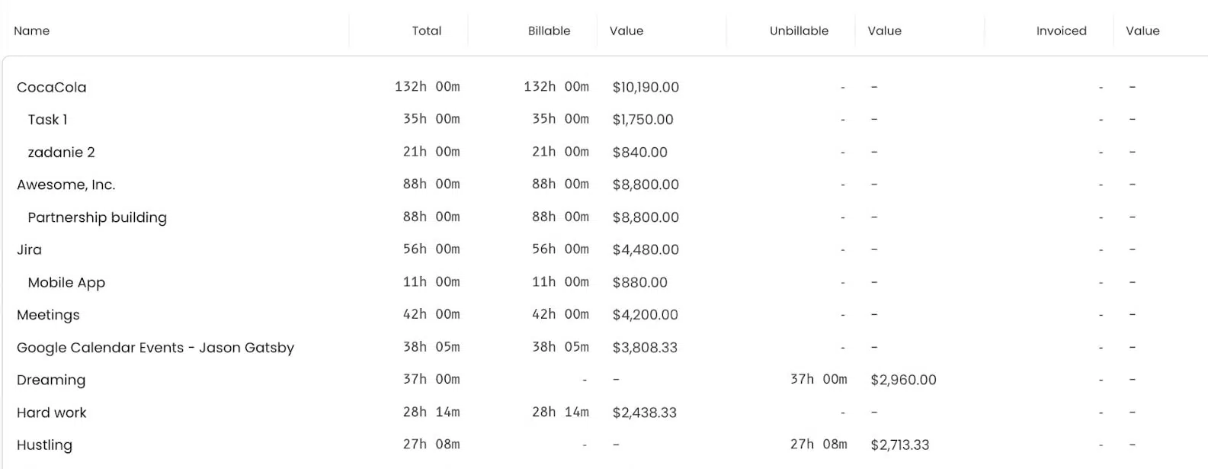Collapse the Awesome, Inc. project group

[x=66, y=185]
